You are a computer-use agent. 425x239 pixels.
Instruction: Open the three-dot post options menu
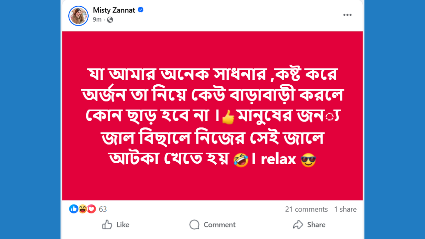tap(347, 15)
